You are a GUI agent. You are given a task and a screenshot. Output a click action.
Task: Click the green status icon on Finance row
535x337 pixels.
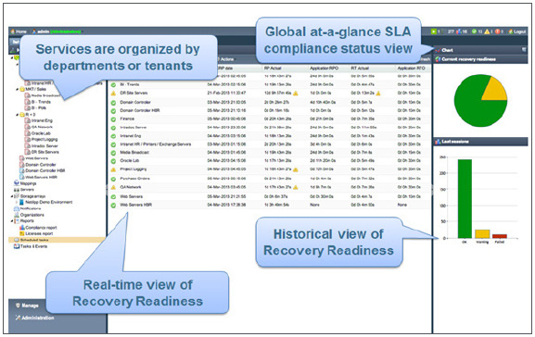113,119
